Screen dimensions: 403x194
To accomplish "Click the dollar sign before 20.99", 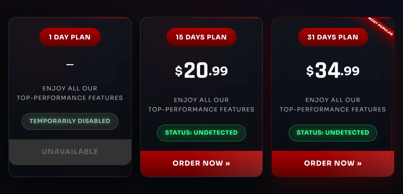I will pos(179,71).
